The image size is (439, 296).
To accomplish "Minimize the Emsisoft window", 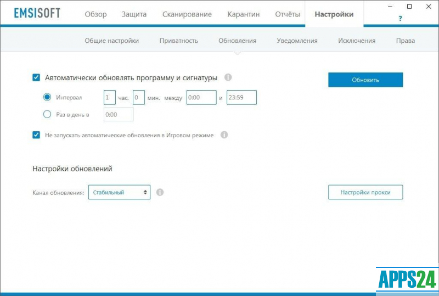I will point(392,7).
